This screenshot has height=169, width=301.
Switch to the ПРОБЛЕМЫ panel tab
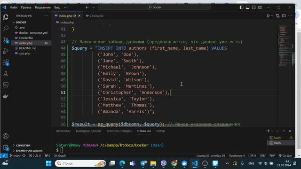click(x=63, y=131)
